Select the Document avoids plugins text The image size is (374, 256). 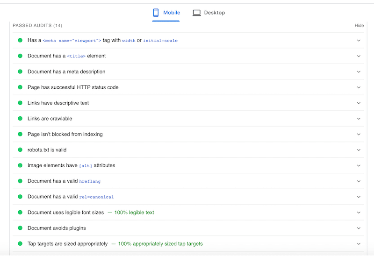click(57, 228)
